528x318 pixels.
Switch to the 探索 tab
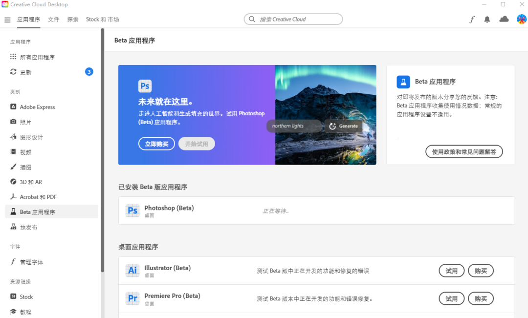click(x=72, y=20)
